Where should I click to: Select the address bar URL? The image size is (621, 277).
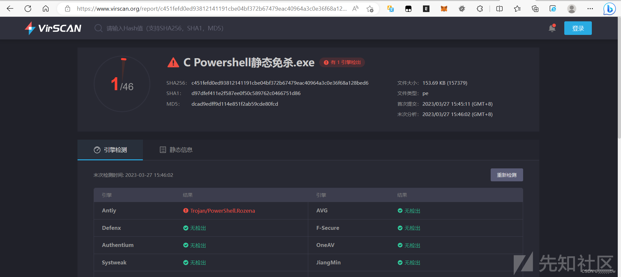tap(212, 9)
